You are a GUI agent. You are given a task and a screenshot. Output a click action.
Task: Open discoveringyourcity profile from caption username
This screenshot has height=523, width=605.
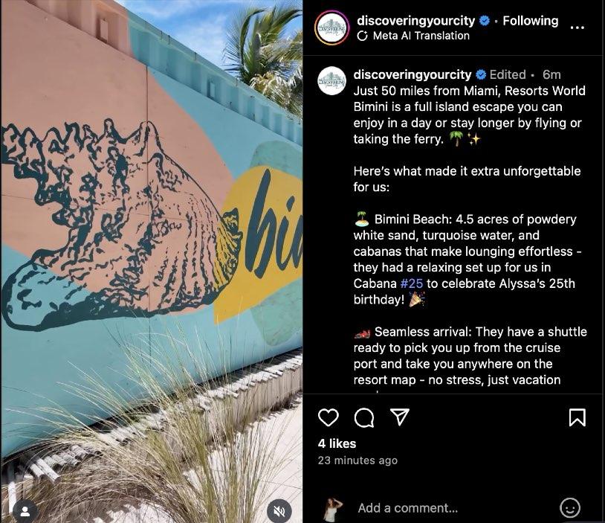coord(412,74)
